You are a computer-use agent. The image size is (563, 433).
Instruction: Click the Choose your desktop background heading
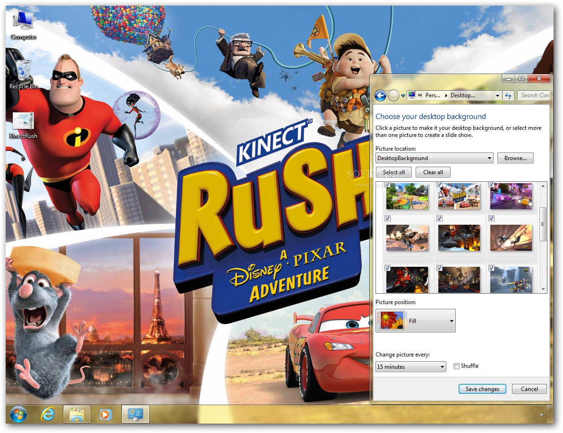[x=430, y=116]
